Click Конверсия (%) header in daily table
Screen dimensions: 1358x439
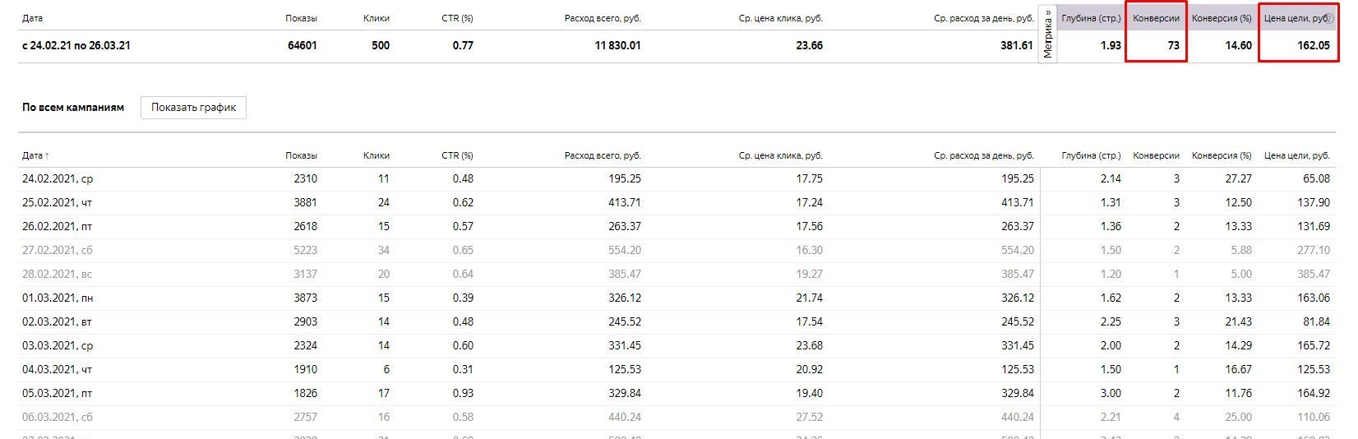(1222, 155)
